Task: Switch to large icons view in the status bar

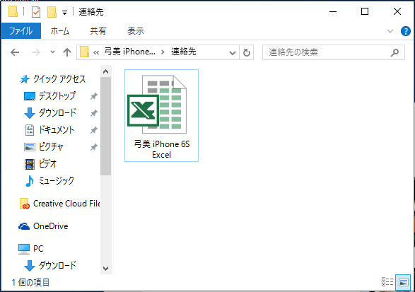Action: point(404,282)
